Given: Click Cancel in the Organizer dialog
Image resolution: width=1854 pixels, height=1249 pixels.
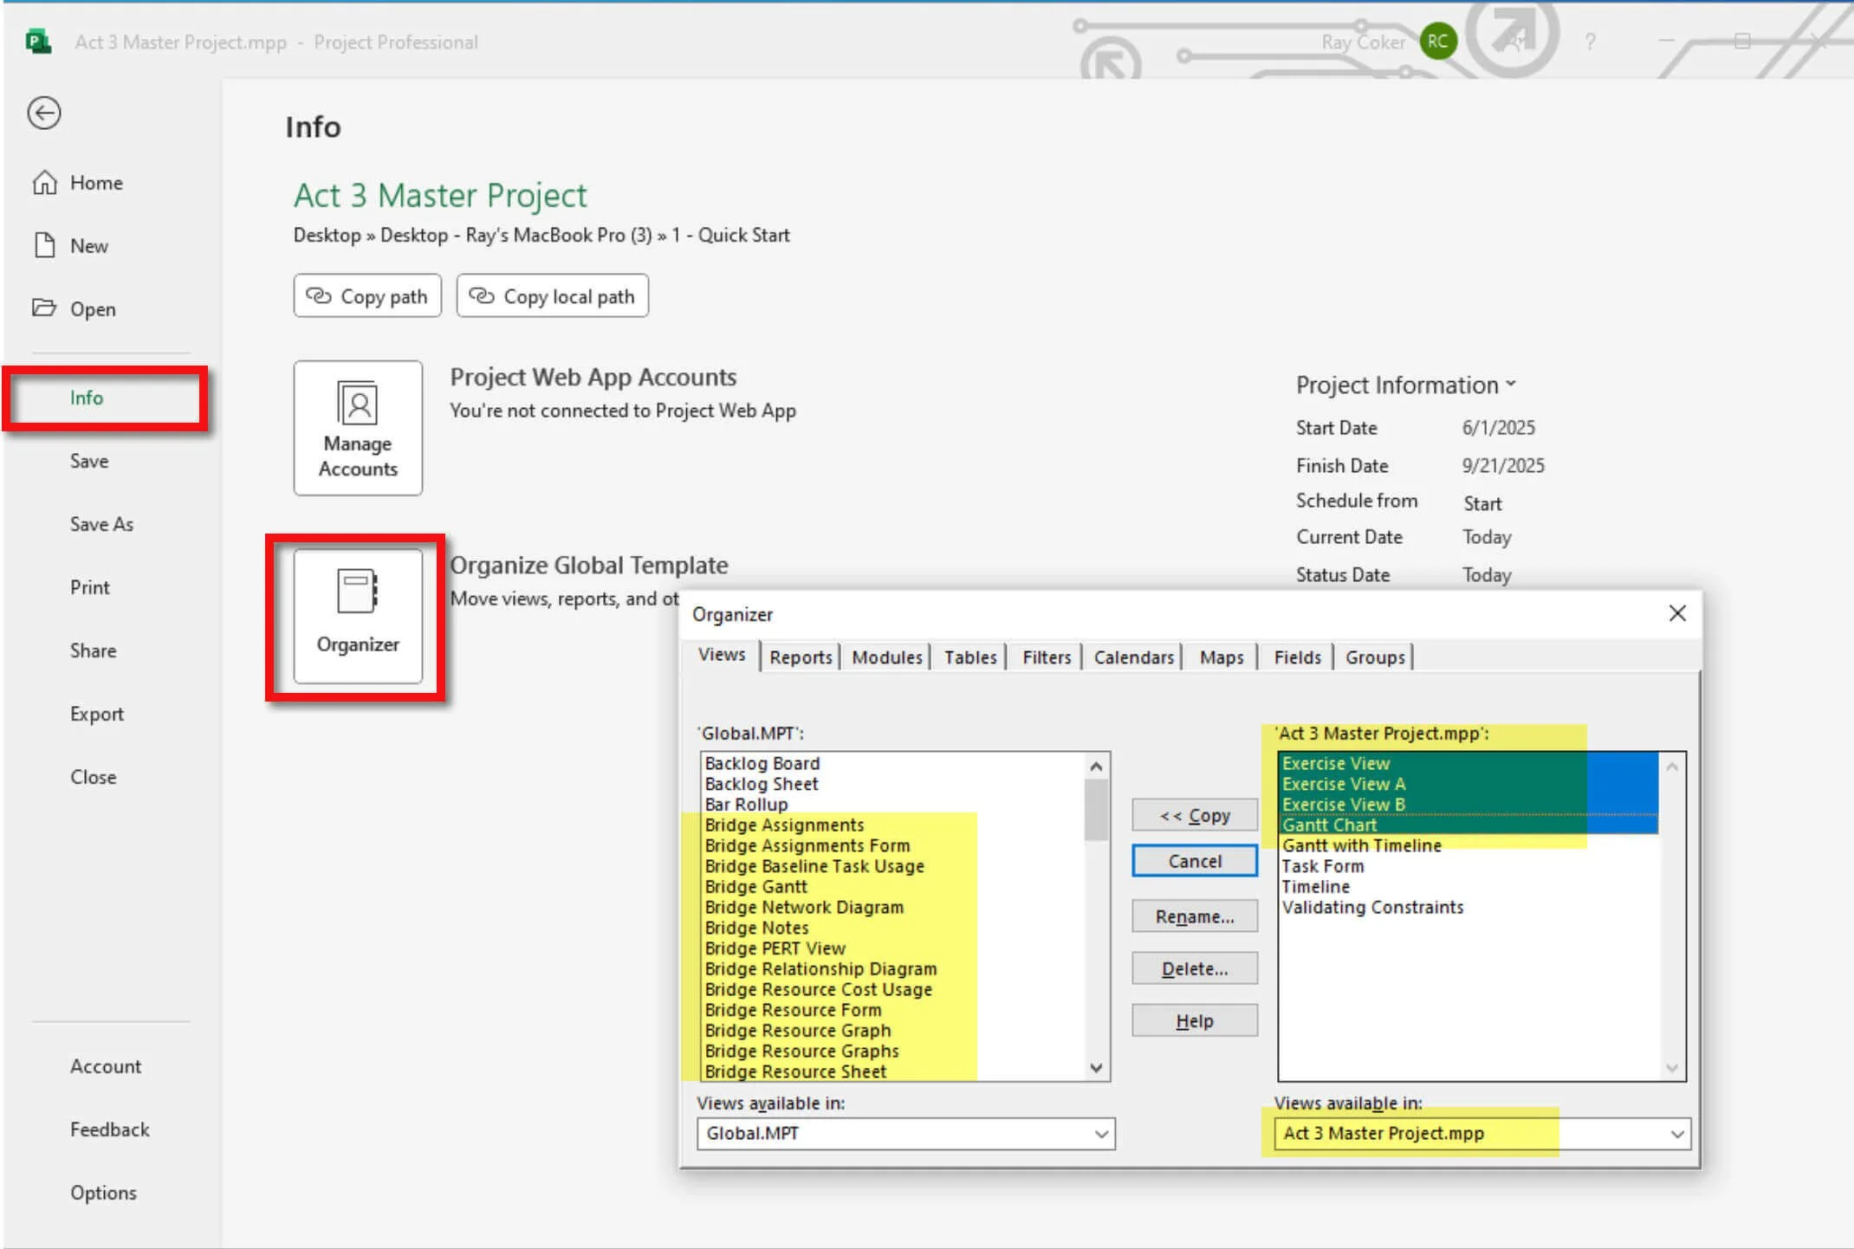Looking at the screenshot, I should [1195, 861].
